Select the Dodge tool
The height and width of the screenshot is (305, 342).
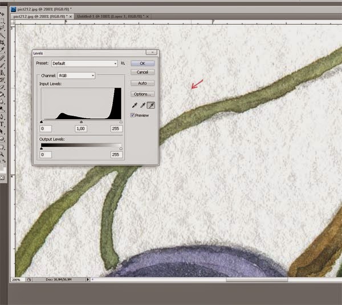coord(2,109)
